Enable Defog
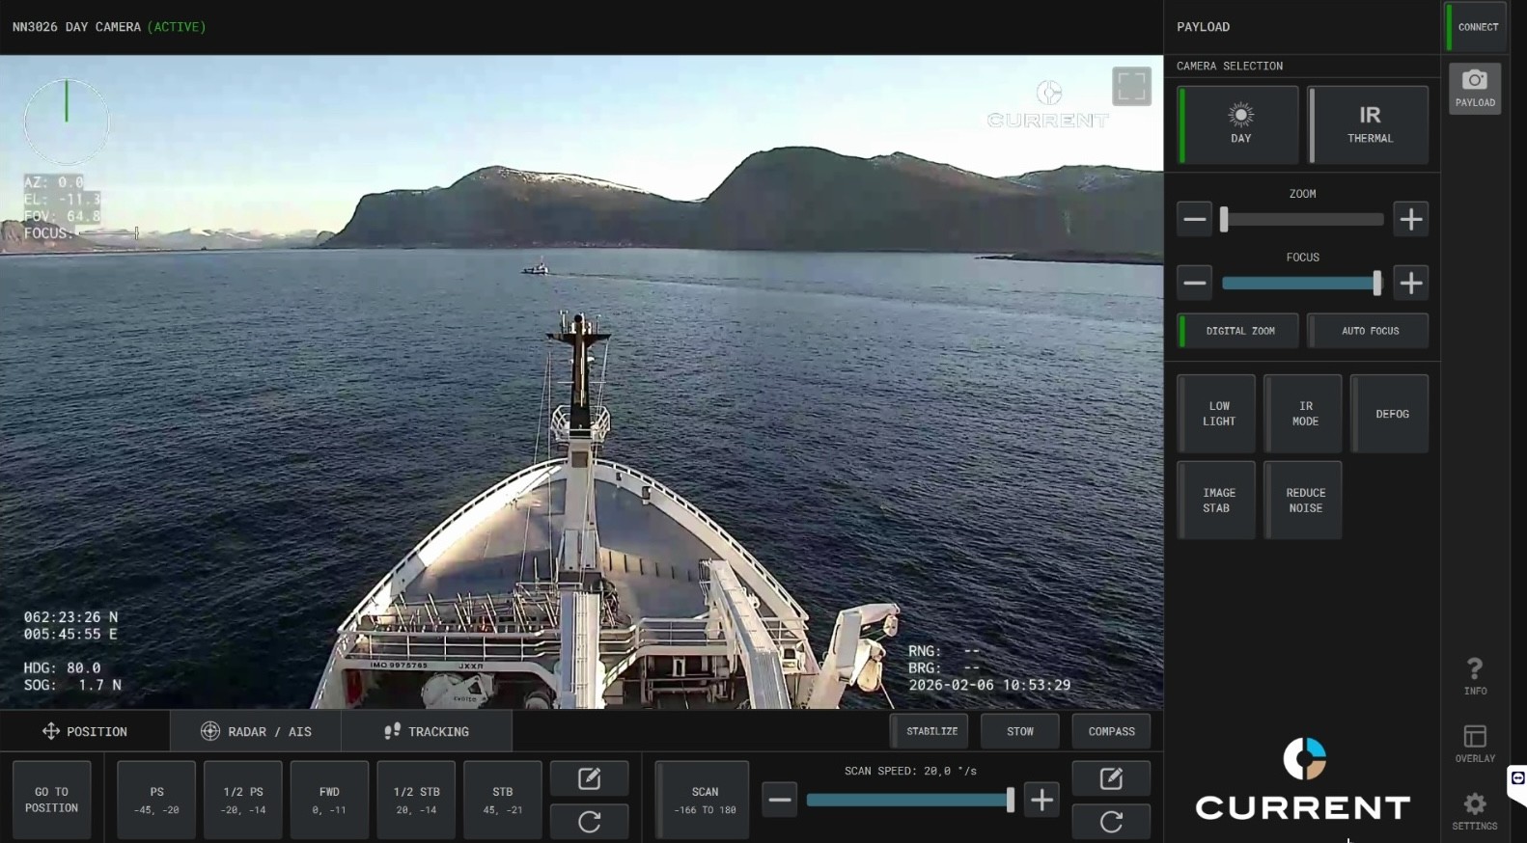Image resolution: width=1527 pixels, height=843 pixels. (1390, 414)
